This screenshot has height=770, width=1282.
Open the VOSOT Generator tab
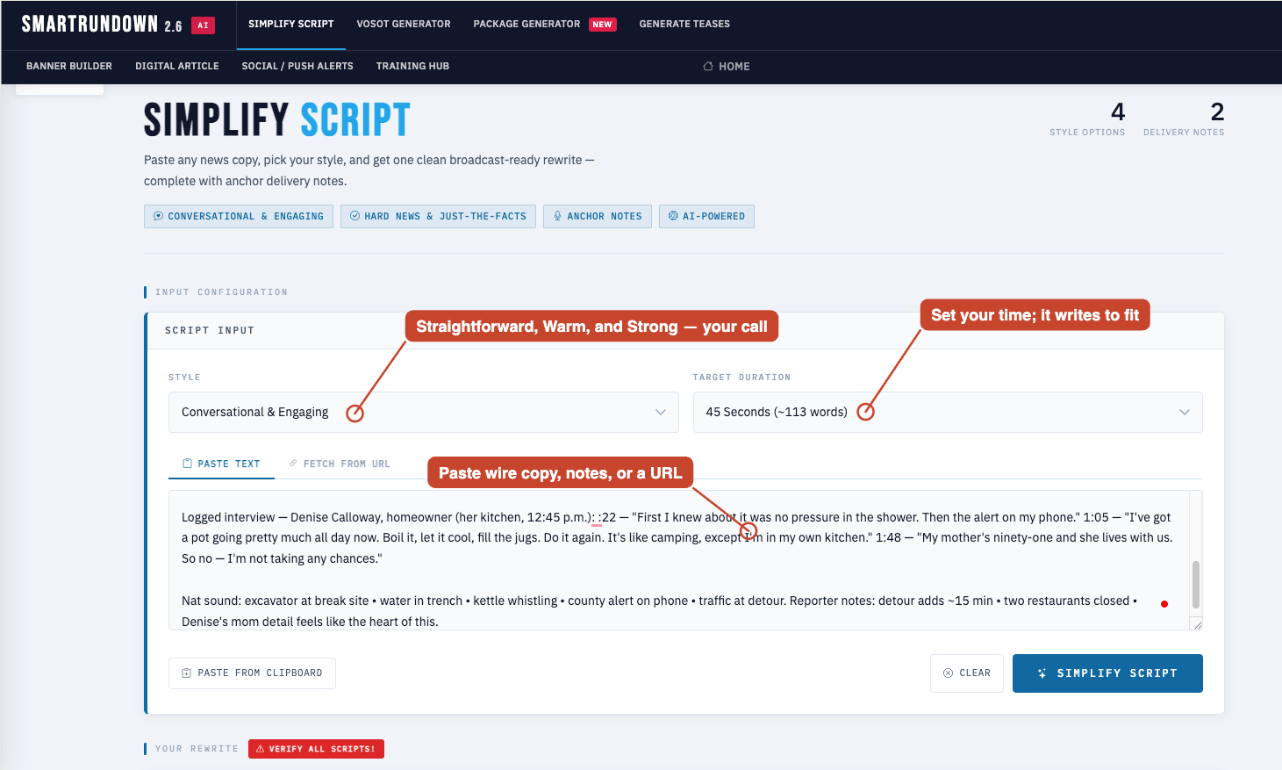(x=404, y=24)
